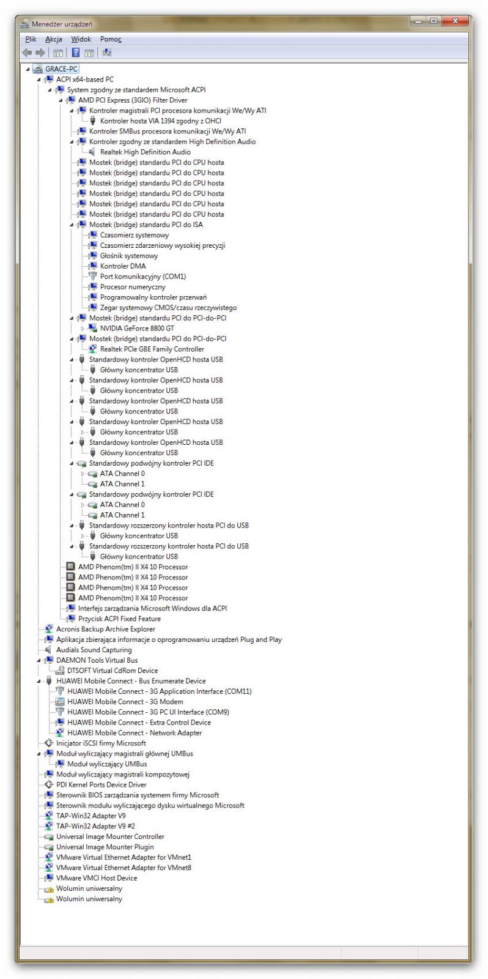Select 'Przycisk ACPI Fixed Feature' row
The height and width of the screenshot is (979, 488).
pos(119,619)
